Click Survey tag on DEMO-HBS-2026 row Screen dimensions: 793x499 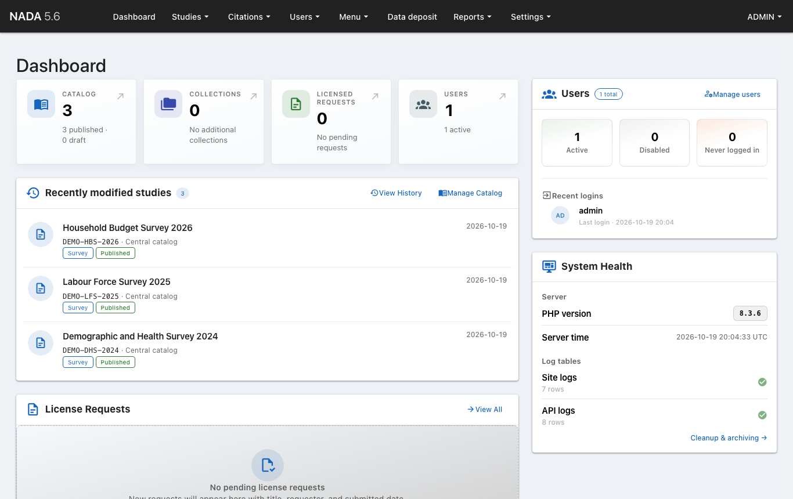[x=78, y=253]
